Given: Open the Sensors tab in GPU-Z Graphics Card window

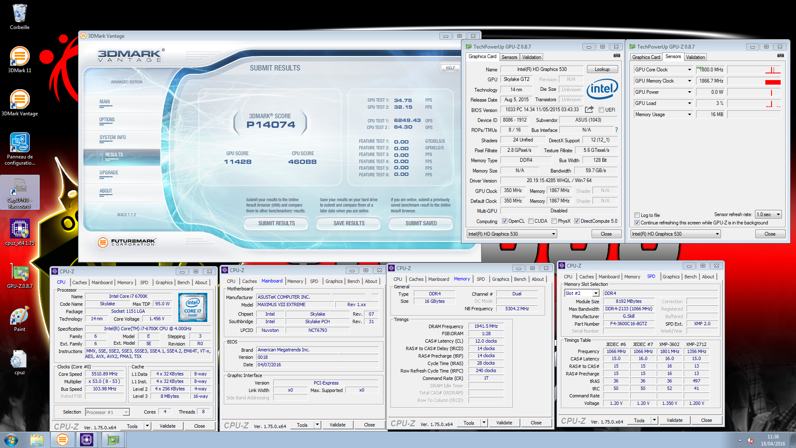Looking at the screenshot, I should coord(509,57).
